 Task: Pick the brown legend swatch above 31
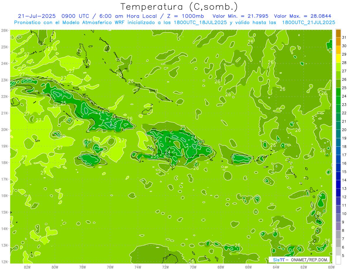coord(338,33)
